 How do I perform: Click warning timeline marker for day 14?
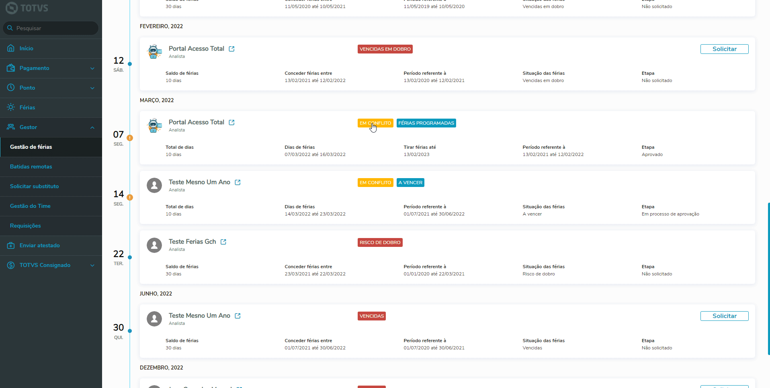pyautogui.click(x=130, y=197)
